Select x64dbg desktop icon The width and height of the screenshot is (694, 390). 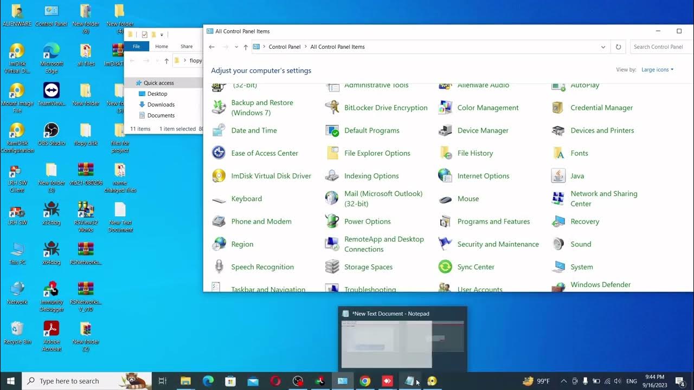tap(52, 253)
